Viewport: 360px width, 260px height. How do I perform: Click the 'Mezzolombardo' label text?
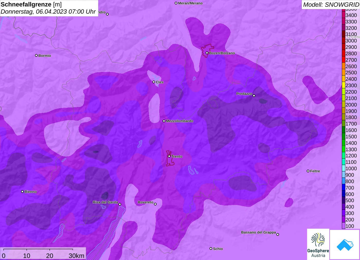coord(180,121)
